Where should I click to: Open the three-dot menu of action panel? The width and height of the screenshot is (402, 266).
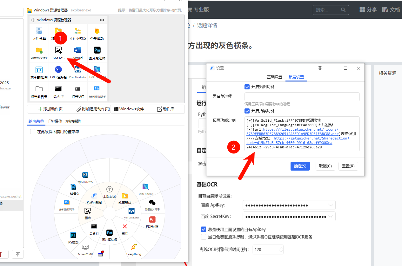tap(102, 20)
